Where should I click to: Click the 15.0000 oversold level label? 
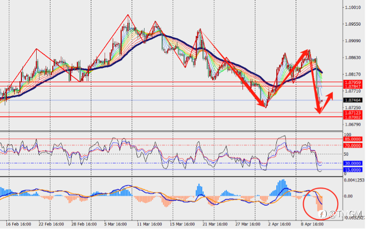point(353,170)
